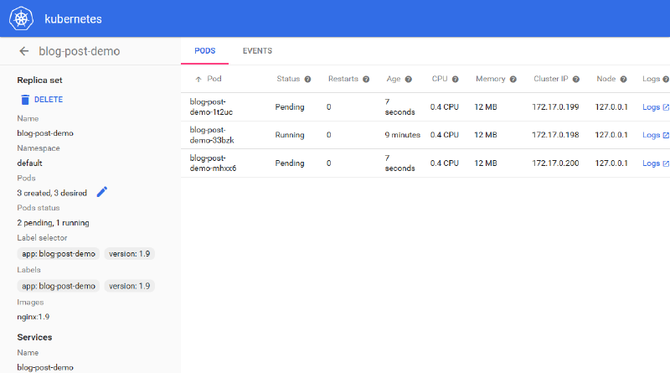
Task: Go back using the left arrow icon
Action: [x=24, y=51]
